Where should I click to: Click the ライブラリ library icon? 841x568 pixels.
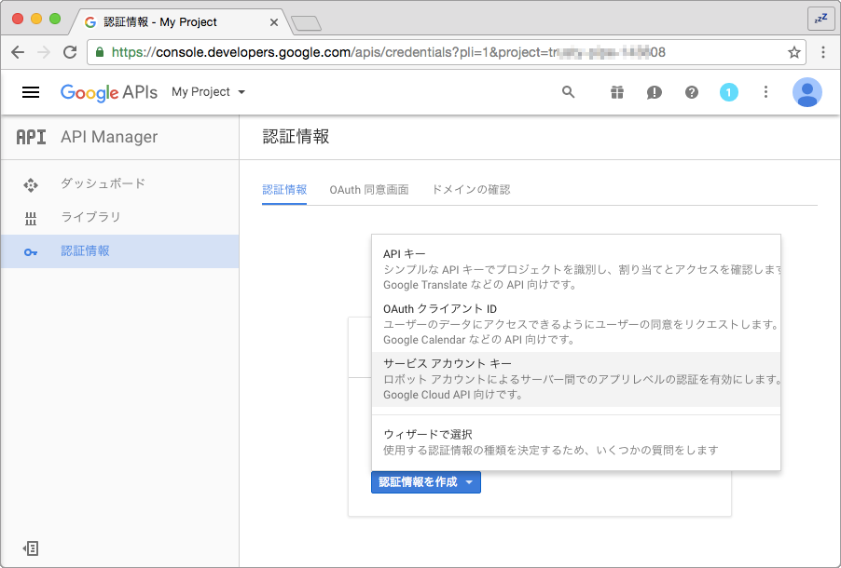tap(31, 219)
